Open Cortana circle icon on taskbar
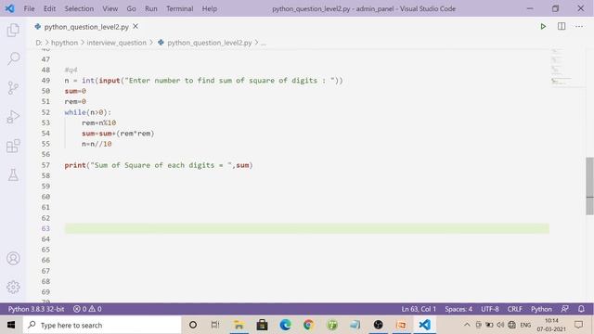The width and height of the screenshot is (594, 334). [193, 325]
